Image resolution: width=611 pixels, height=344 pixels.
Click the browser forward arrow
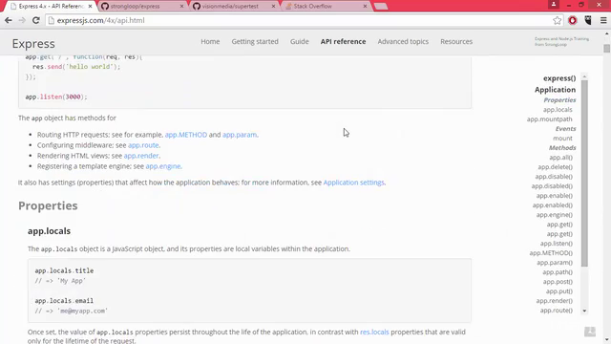(x=22, y=20)
